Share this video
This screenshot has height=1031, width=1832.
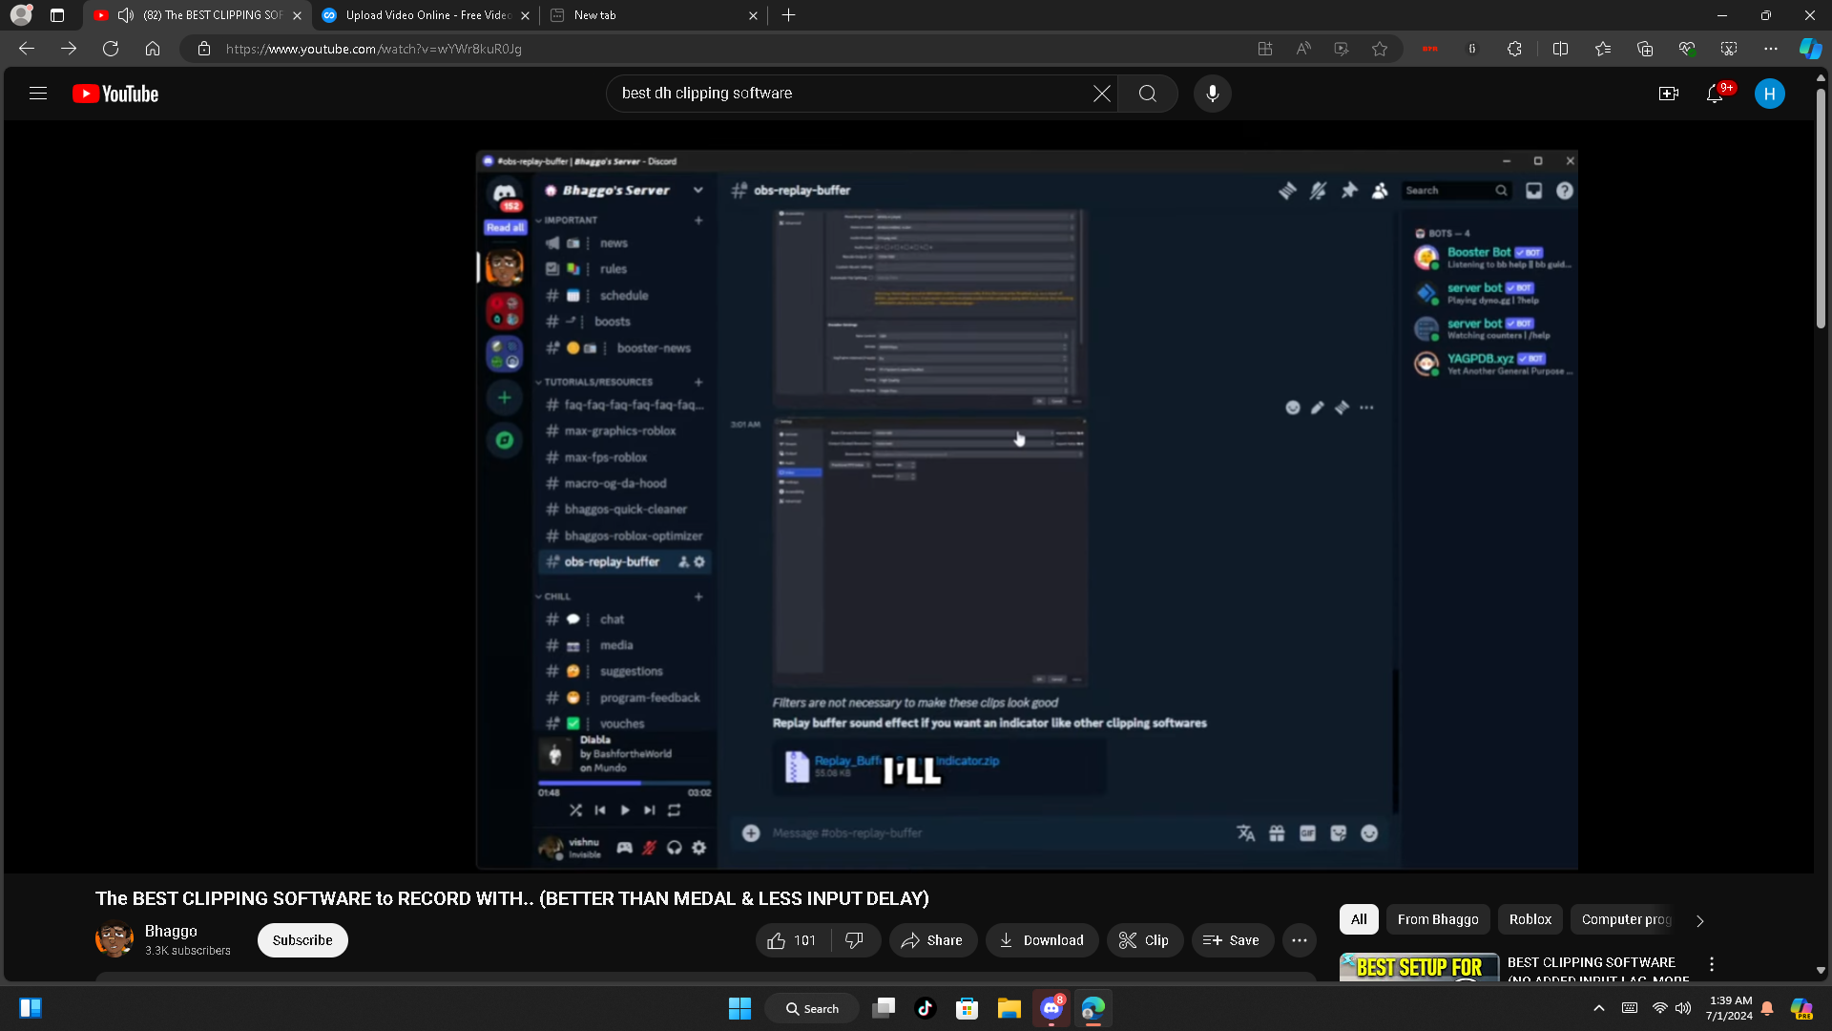[932, 940]
